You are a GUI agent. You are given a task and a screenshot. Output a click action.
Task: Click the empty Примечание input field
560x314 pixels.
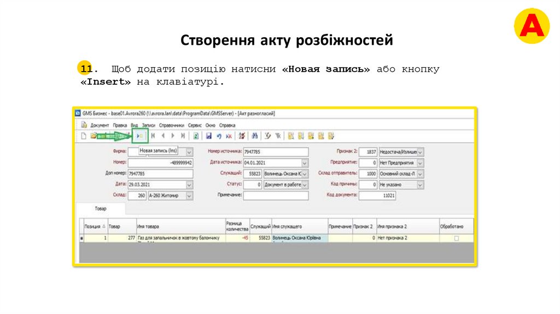click(x=276, y=195)
